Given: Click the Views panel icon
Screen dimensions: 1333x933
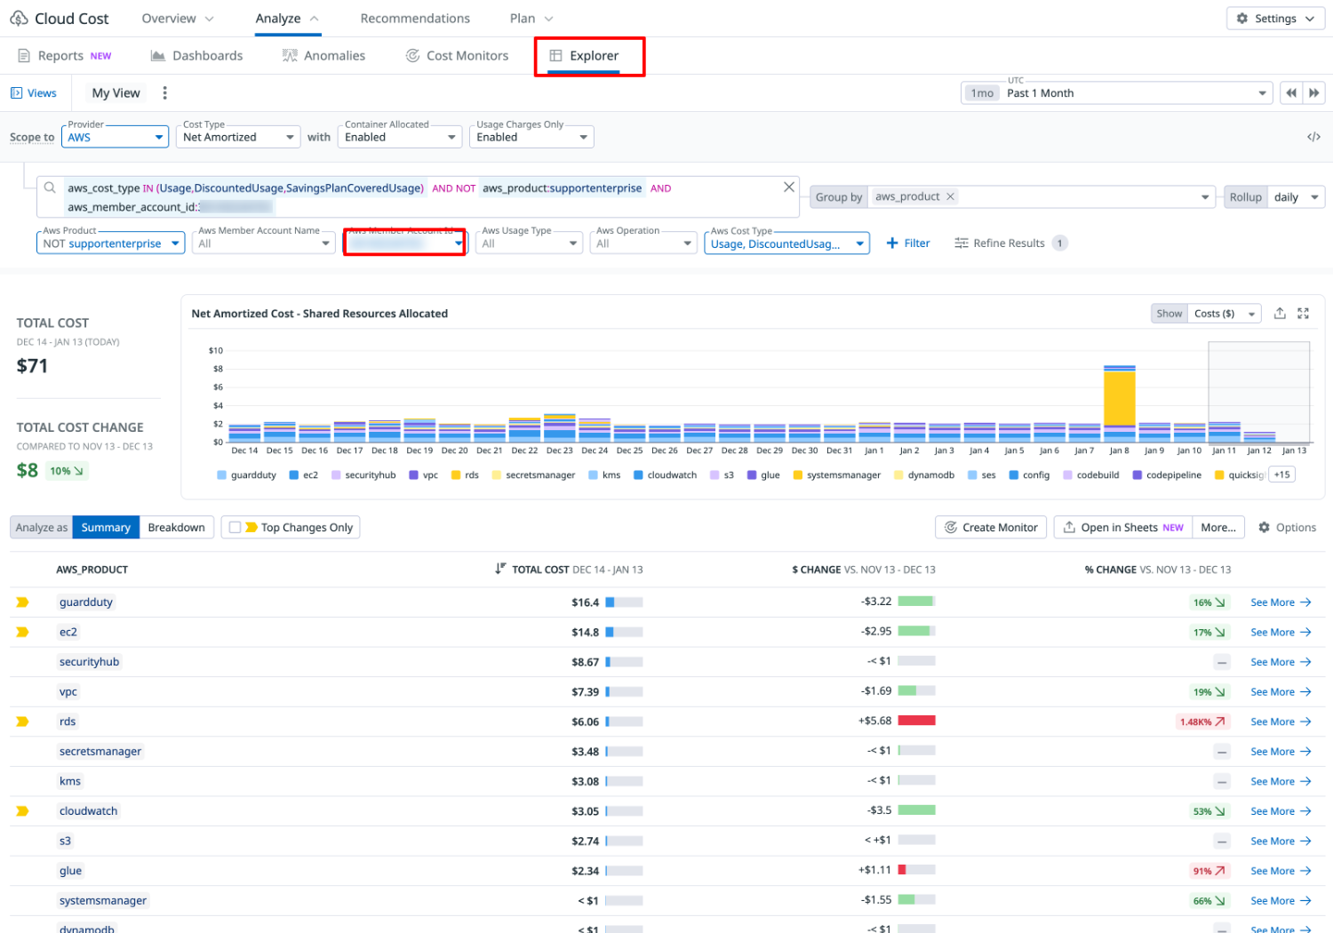Looking at the screenshot, I should click(15, 92).
